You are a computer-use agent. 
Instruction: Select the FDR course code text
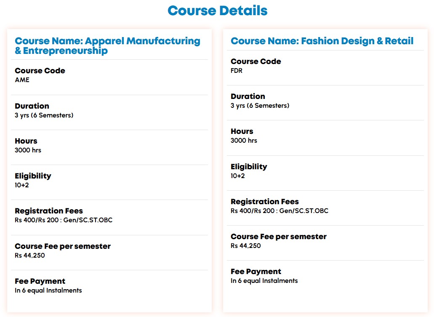pyautogui.click(x=237, y=70)
